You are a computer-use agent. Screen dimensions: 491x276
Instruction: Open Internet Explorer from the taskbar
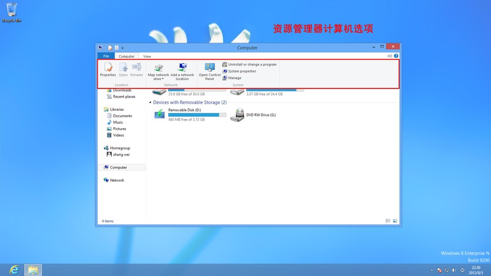click(14, 269)
